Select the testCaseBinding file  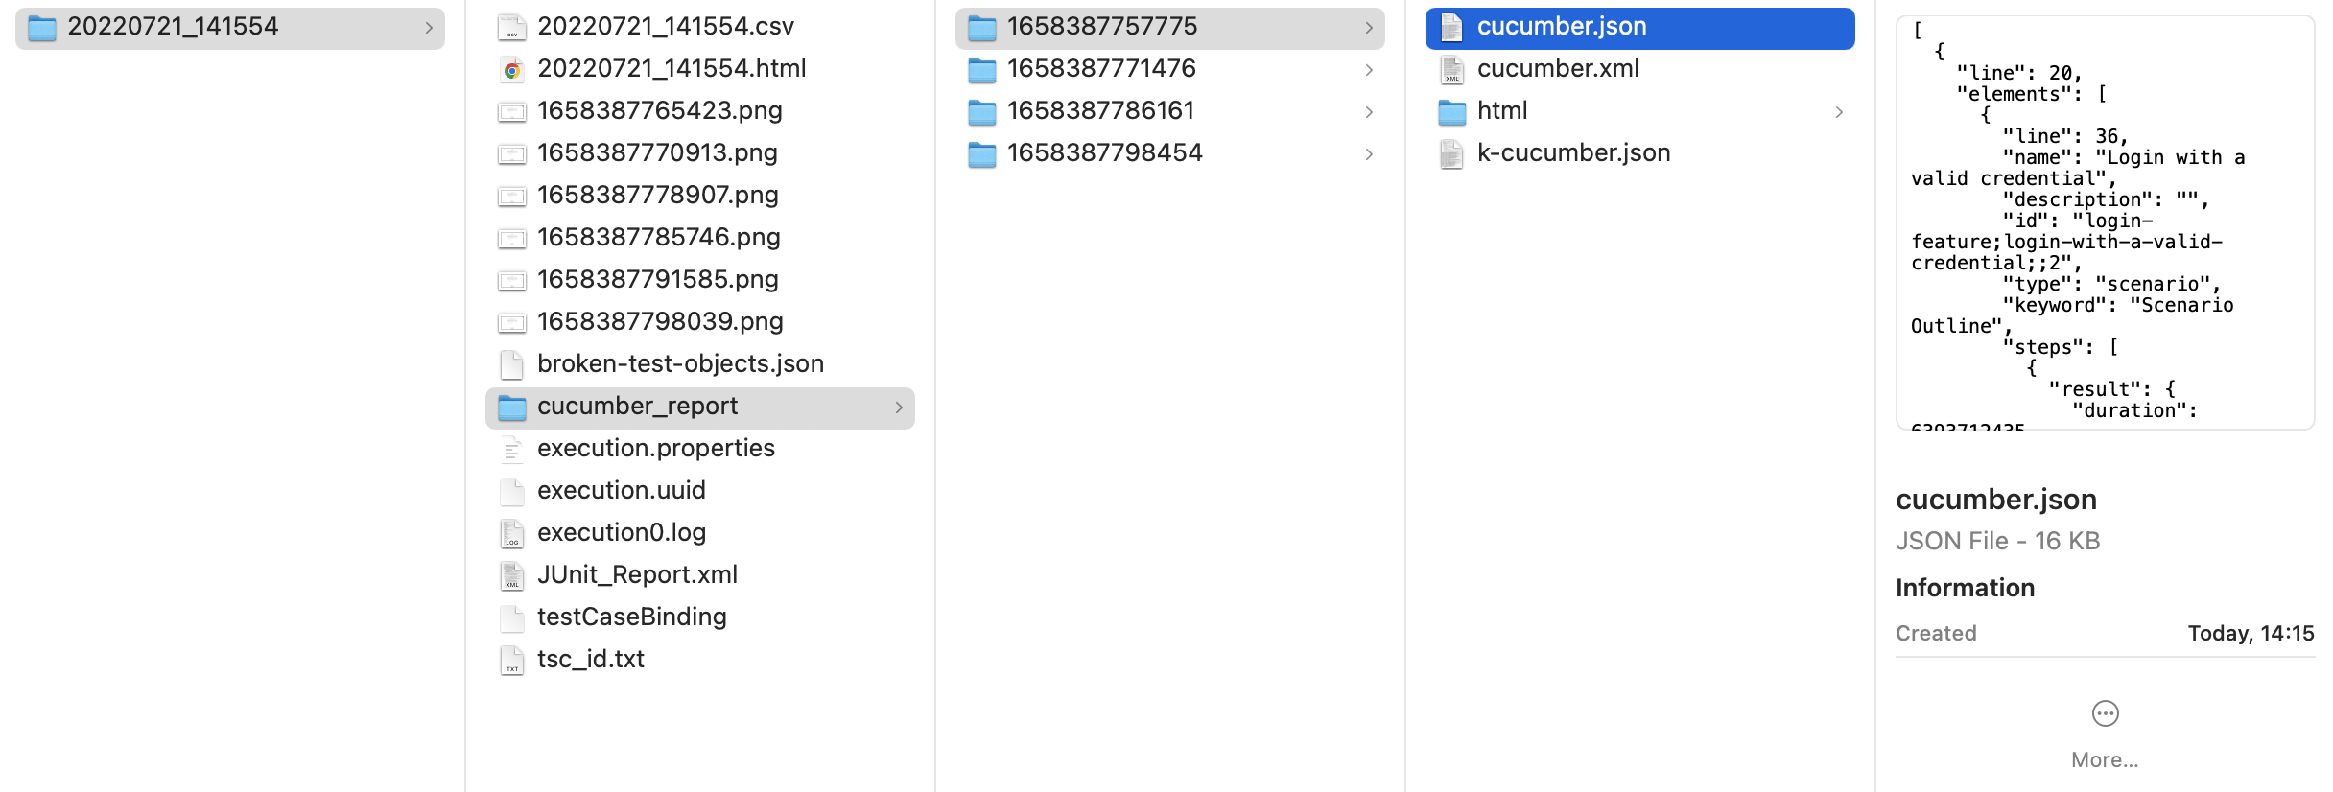[x=631, y=617]
